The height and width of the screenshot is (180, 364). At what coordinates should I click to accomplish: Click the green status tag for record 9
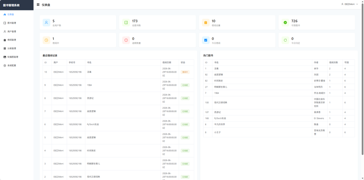click(185, 85)
